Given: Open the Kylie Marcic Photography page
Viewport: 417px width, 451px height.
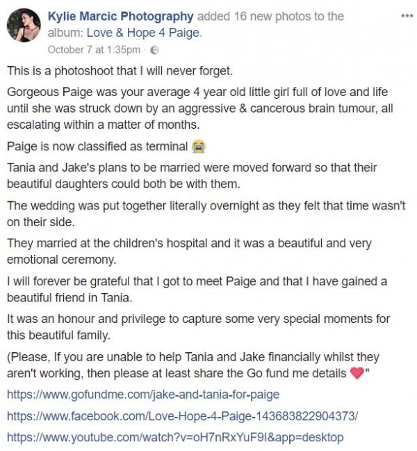Looking at the screenshot, I should point(121,17).
